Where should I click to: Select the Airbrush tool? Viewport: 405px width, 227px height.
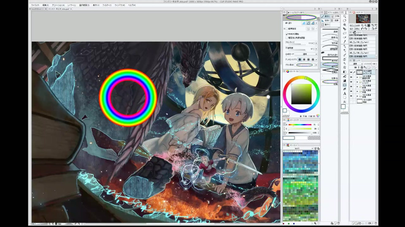coord(345,59)
